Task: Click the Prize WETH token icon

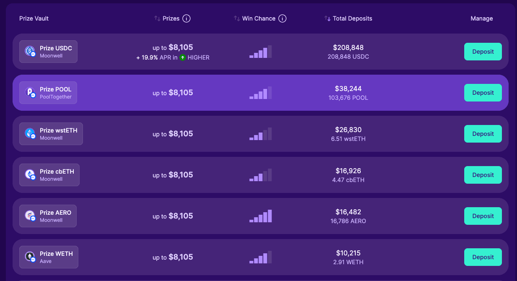Action: pyautogui.click(x=30, y=257)
